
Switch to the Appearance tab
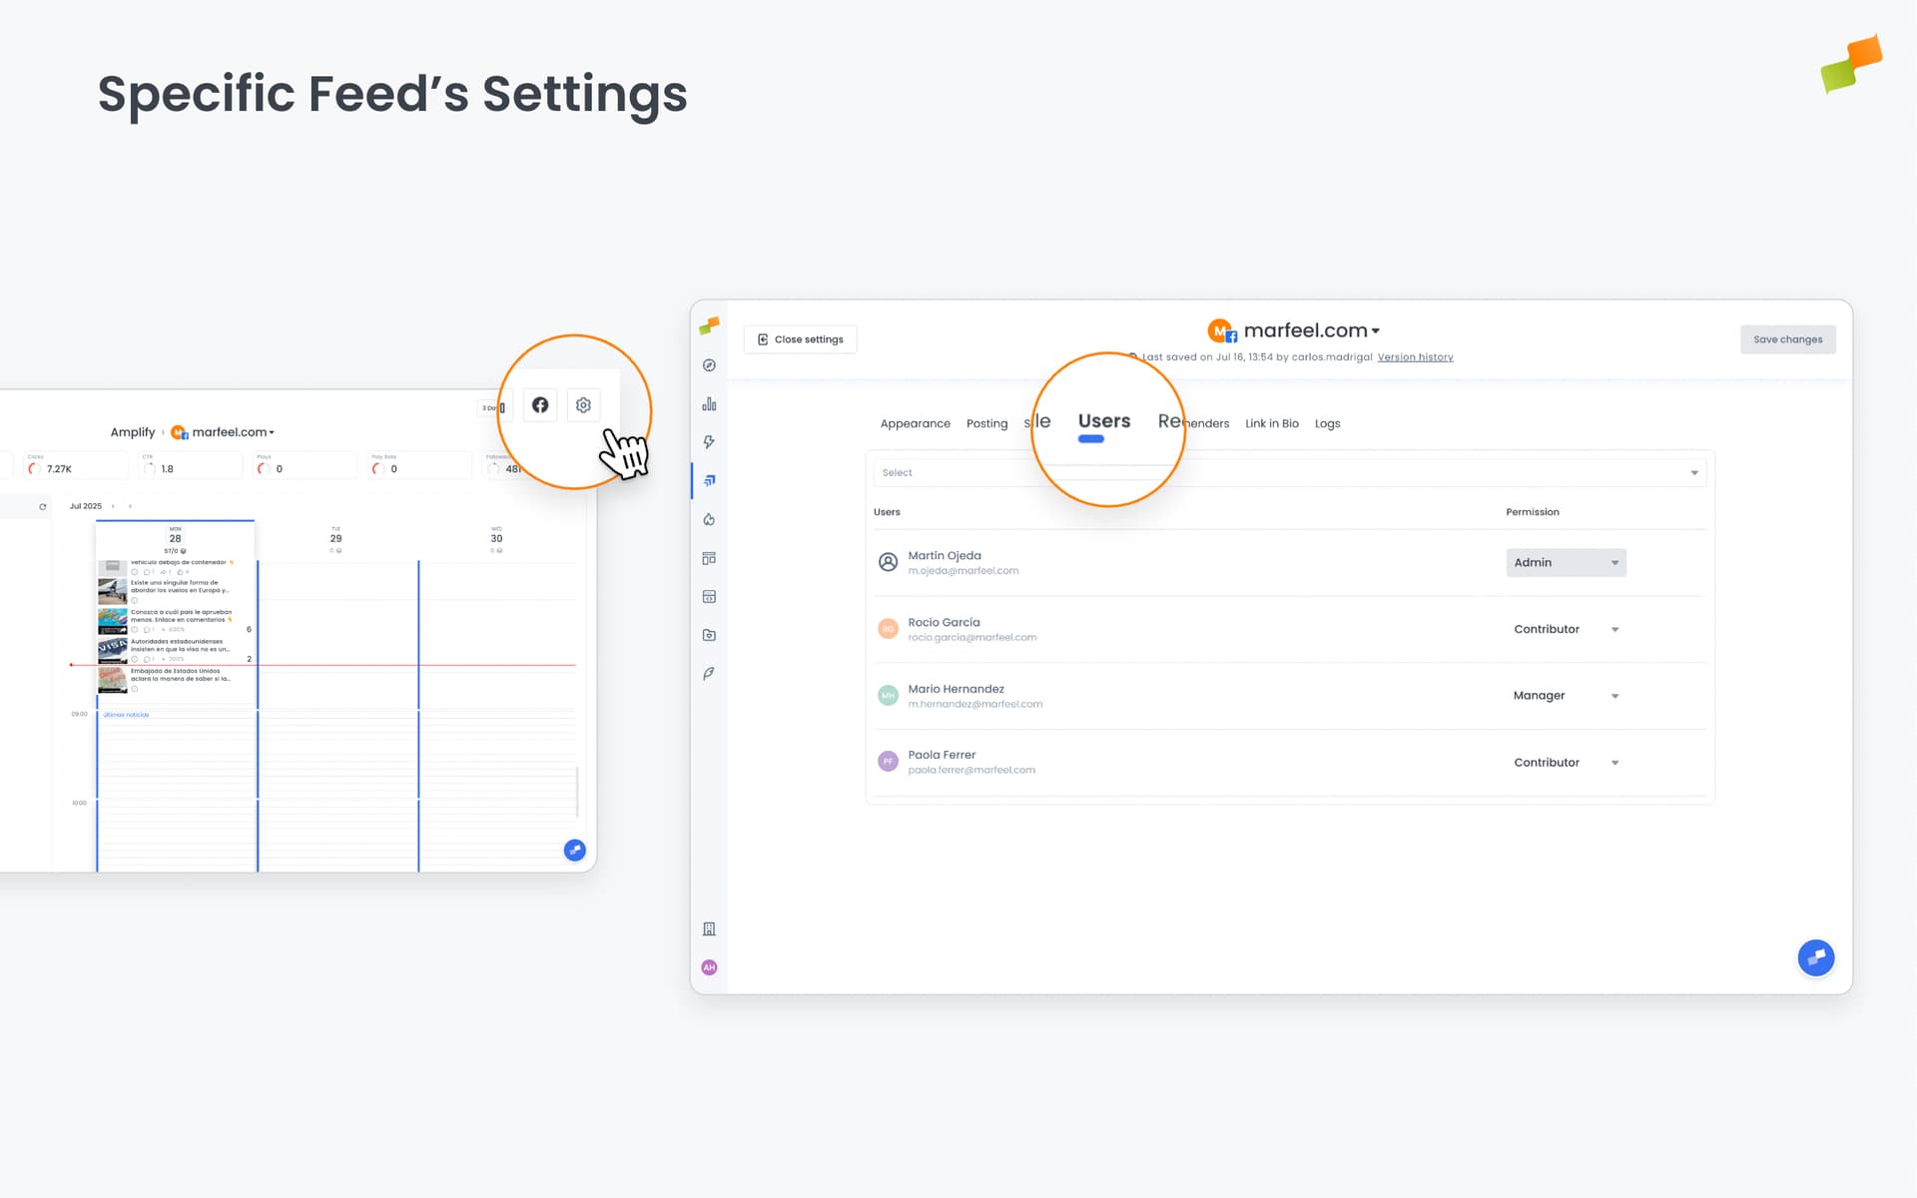pyautogui.click(x=915, y=423)
